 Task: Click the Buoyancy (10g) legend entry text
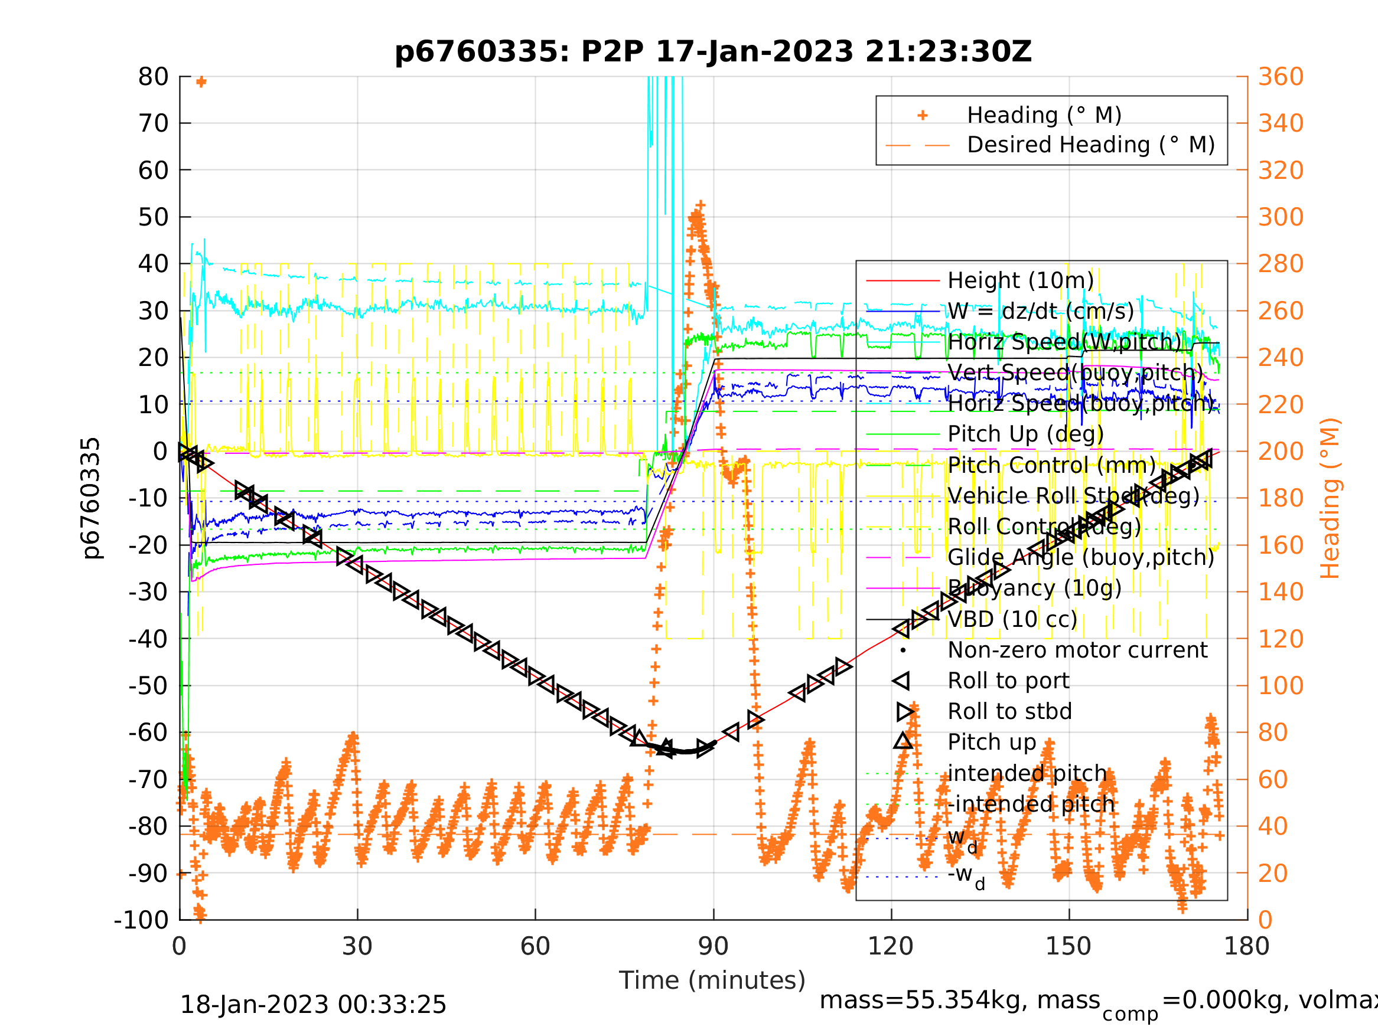click(x=1034, y=589)
